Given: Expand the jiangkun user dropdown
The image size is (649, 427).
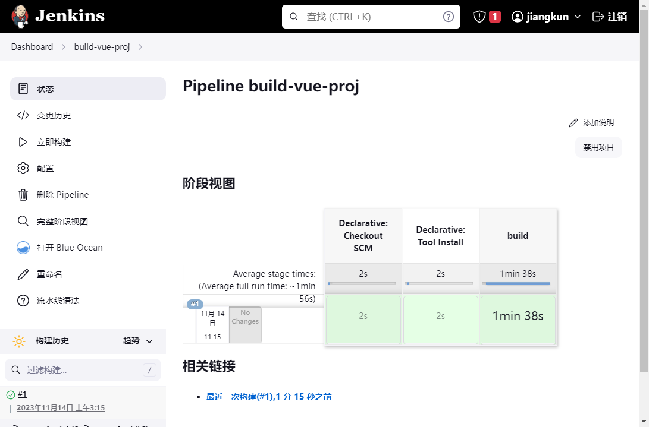Looking at the screenshot, I should [578, 17].
